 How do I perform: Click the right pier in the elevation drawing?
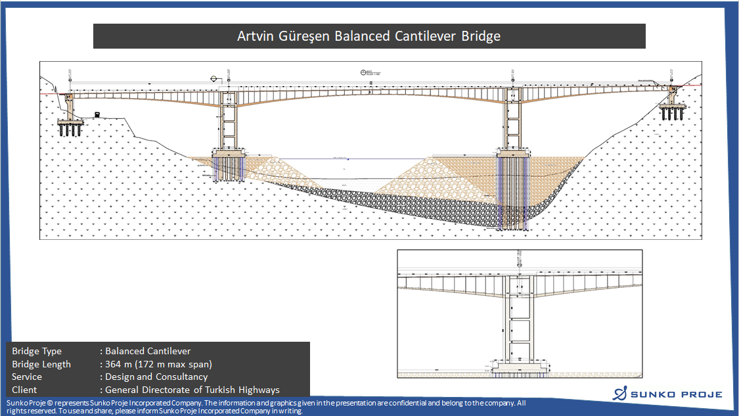coord(512,125)
